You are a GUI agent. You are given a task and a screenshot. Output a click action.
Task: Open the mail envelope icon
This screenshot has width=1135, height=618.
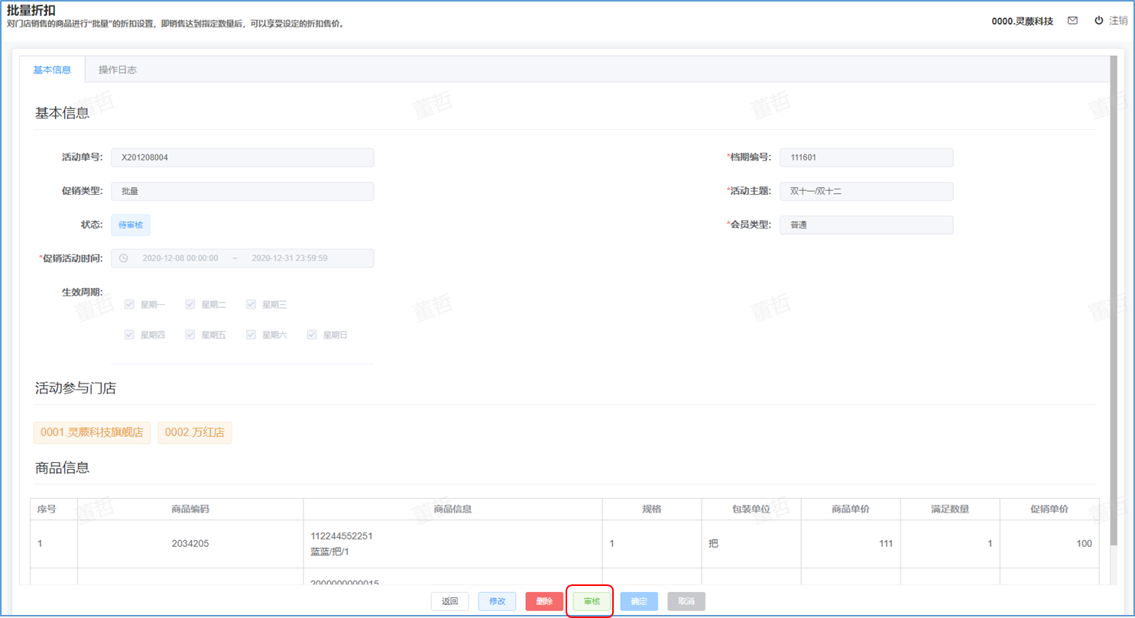[x=1072, y=21]
